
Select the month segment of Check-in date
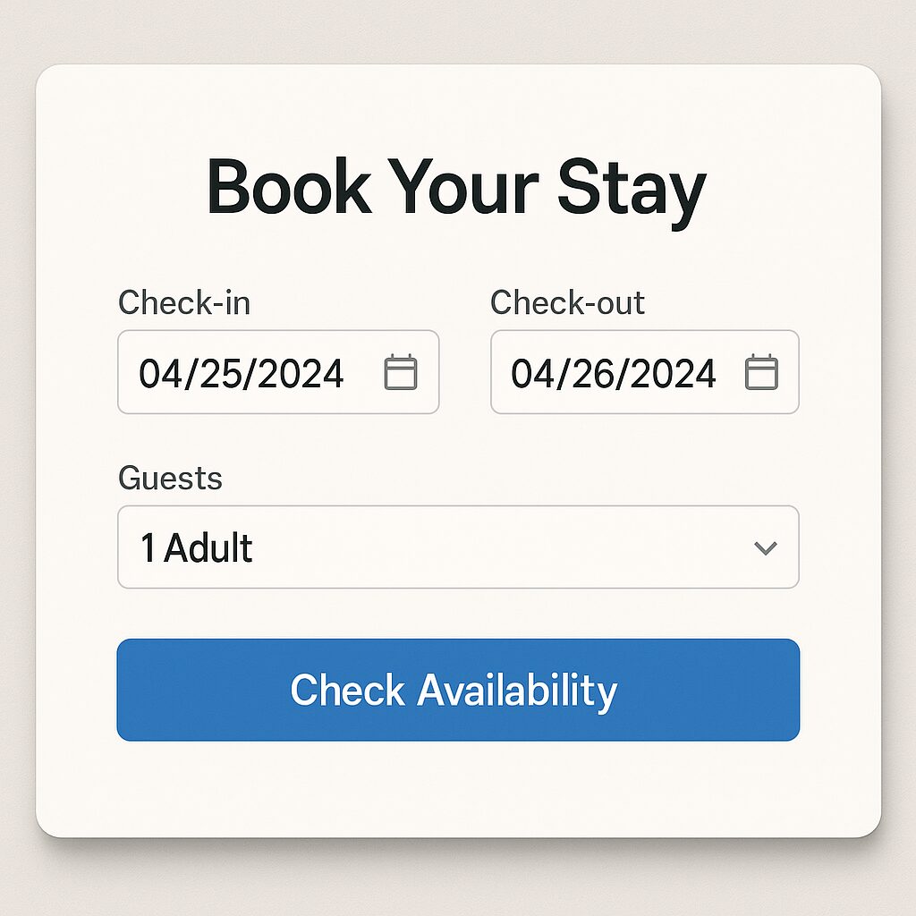pyautogui.click(x=160, y=373)
